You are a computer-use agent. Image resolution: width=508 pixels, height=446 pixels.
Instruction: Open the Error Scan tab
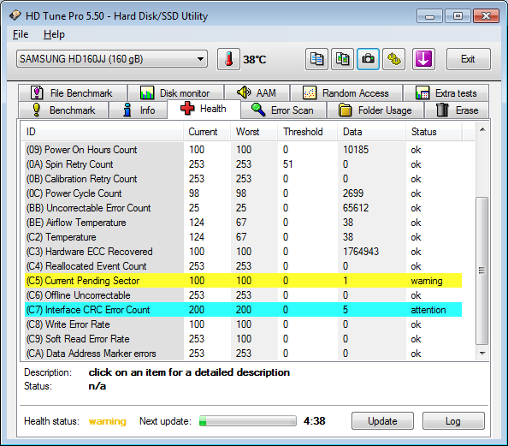[x=283, y=110]
